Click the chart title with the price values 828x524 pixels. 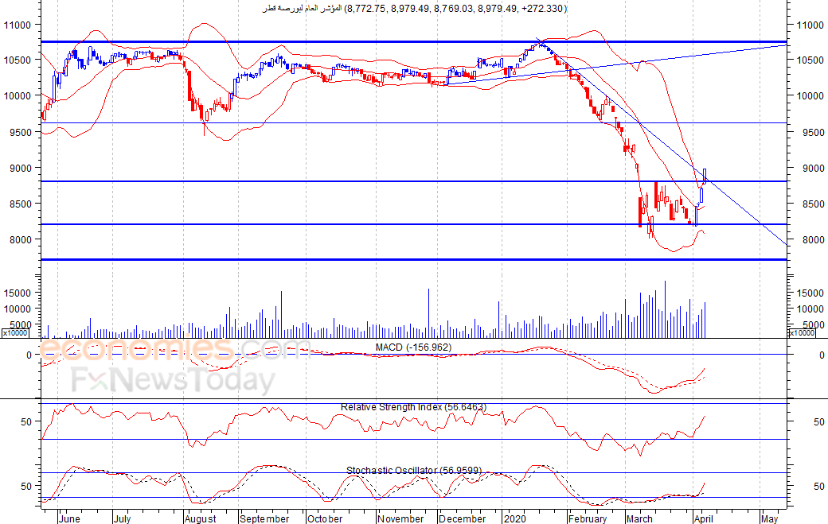click(x=415, y=9)
